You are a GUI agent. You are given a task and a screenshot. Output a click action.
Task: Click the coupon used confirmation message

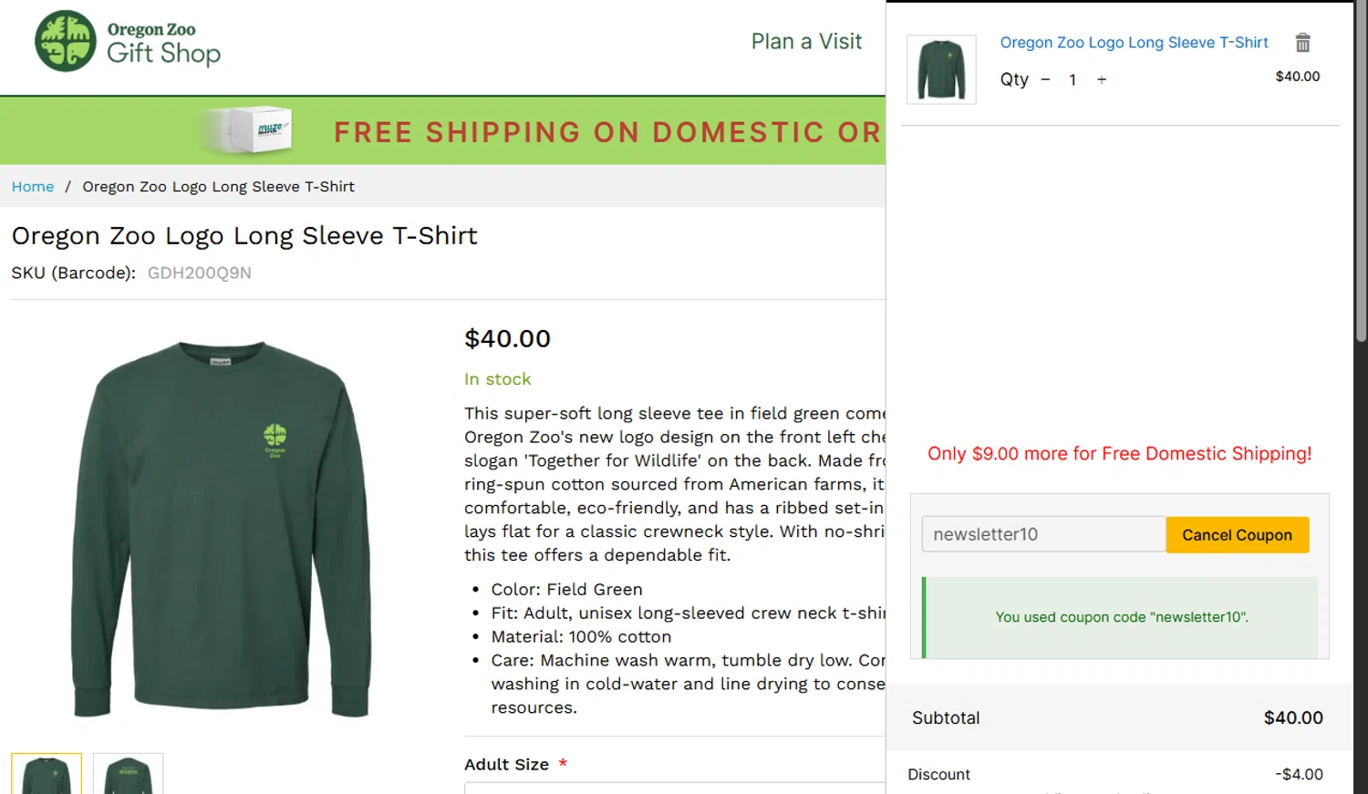pos(1122,617)
